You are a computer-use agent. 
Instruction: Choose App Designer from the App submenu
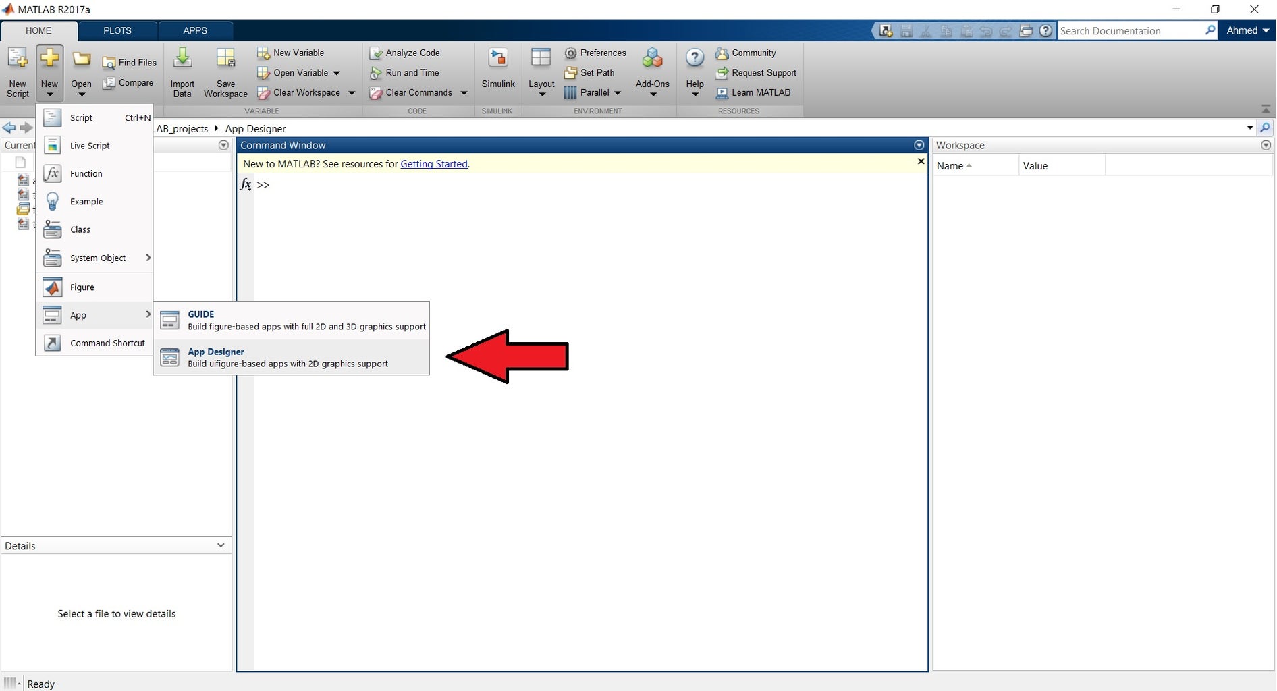(x=216, y=352)
